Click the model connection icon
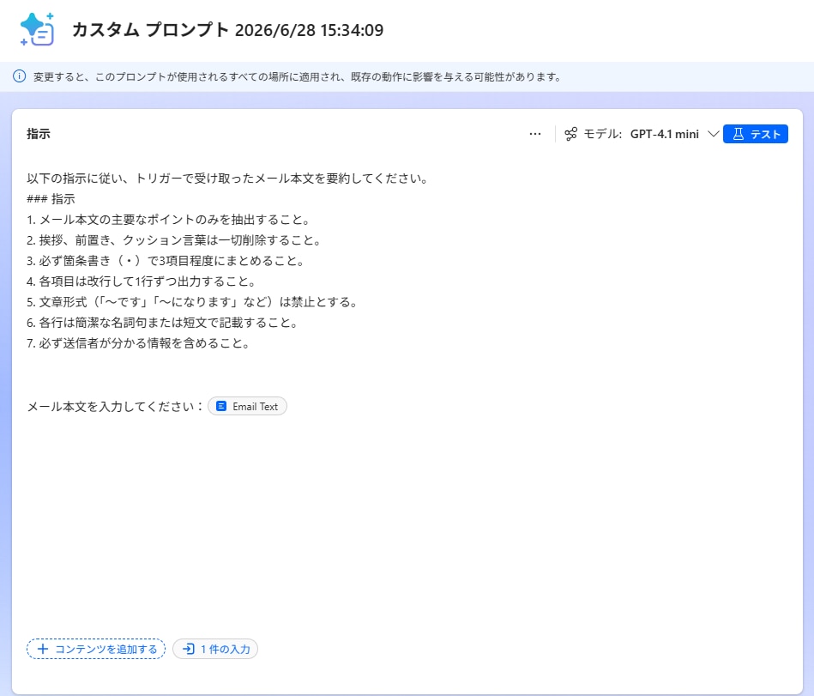 coord(570,134)
